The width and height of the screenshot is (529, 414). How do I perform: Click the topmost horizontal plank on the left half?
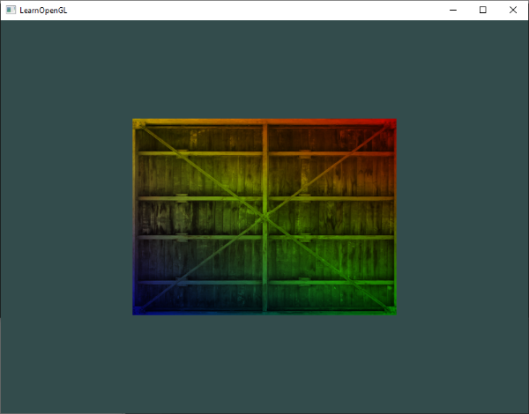(x=200, y=153)
